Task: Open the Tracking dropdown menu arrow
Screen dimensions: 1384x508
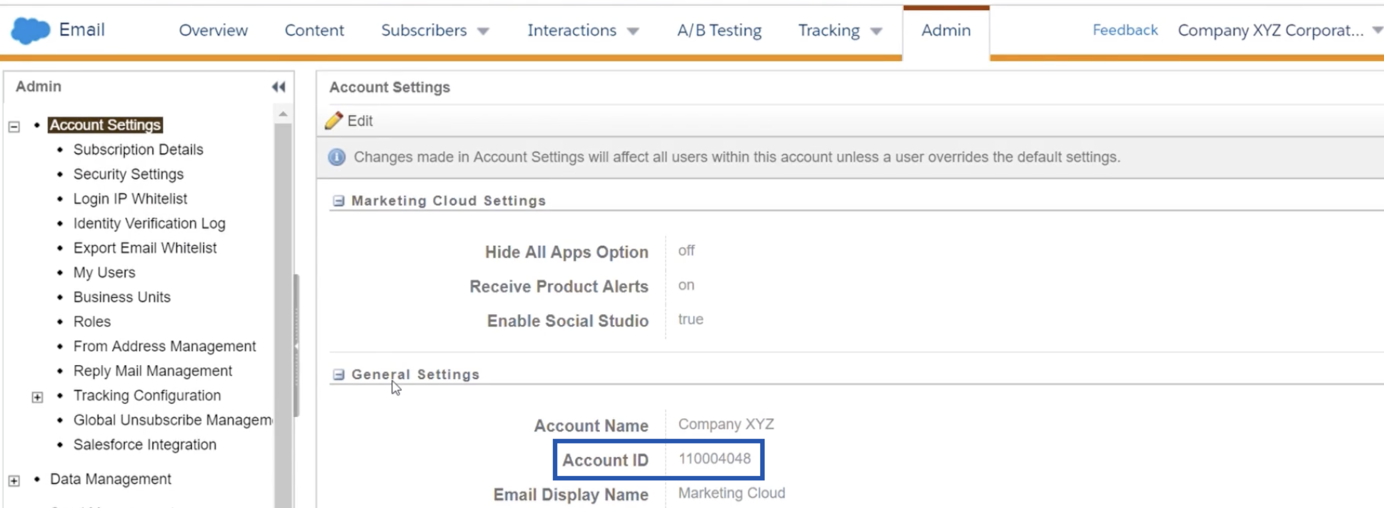Action: (876, 31)
